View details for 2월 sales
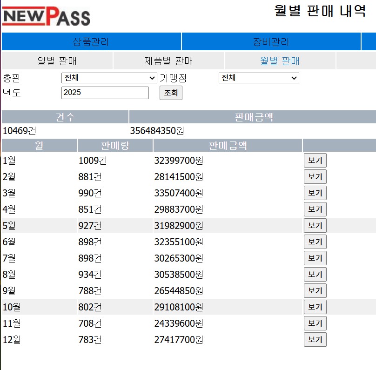 pyautogui.click(x=315, y=177)
